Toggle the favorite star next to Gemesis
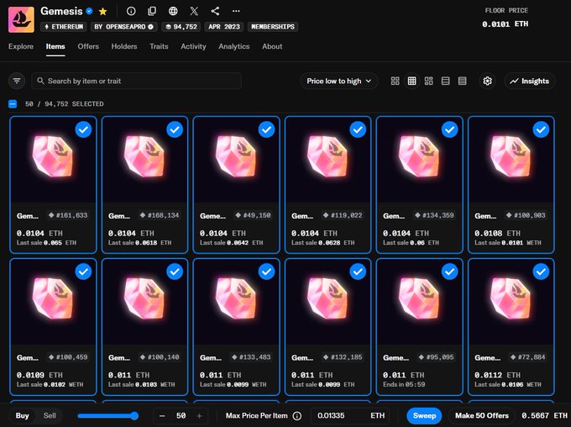This screenshot has height=427, width=571. click(x=103, y=11)
